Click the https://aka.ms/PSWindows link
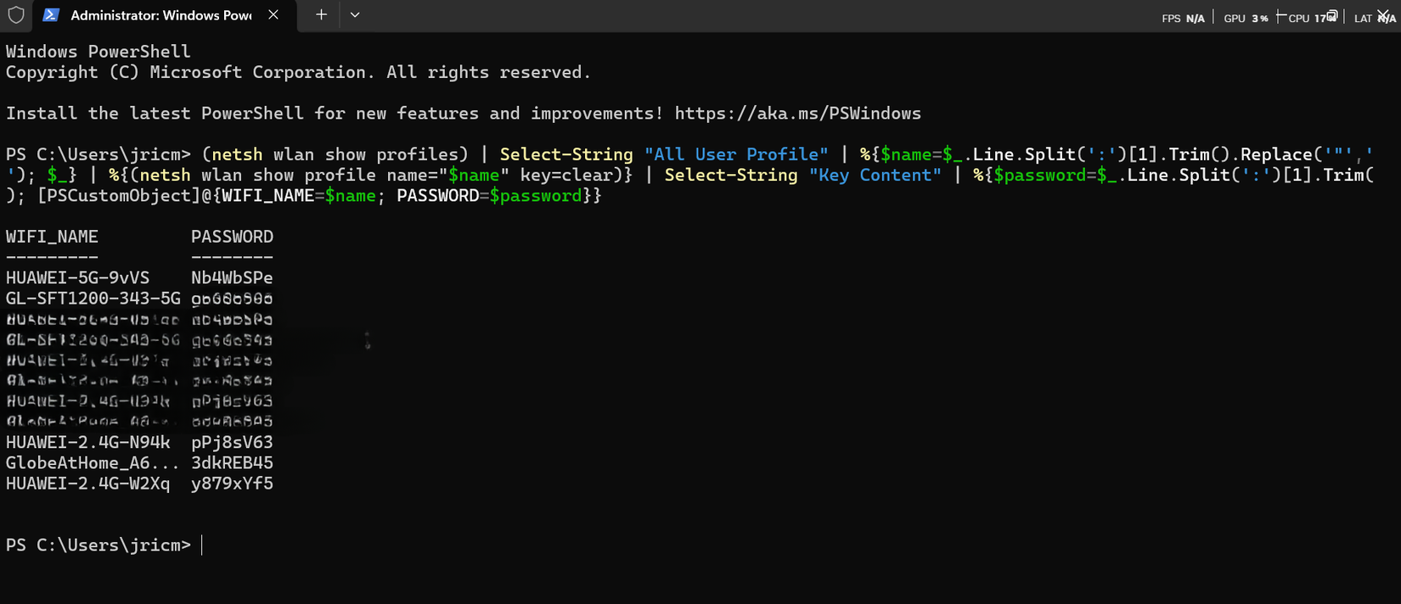Viewport: 1401px width, 604px height. click(x=796, y=113)
